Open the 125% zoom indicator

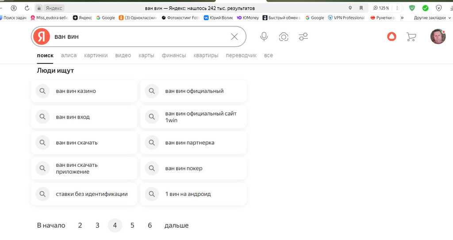tap(381, 8)
